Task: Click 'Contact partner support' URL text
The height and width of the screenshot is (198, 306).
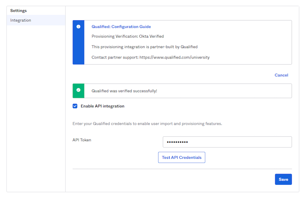Action: pyautogui.click(x=175, y=58)
